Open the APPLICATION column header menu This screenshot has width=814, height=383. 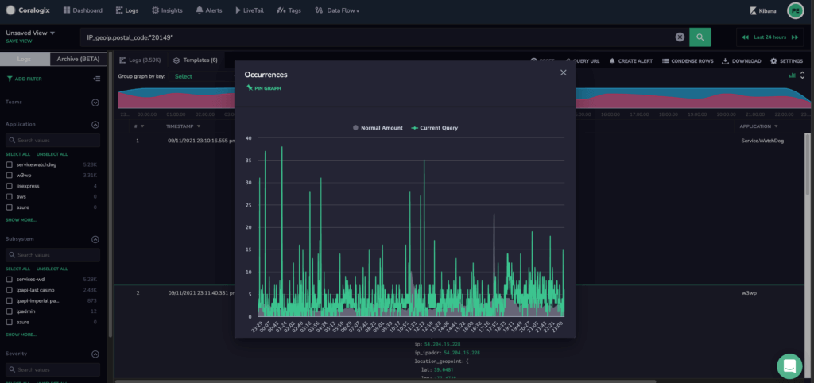tap(759, 126)
